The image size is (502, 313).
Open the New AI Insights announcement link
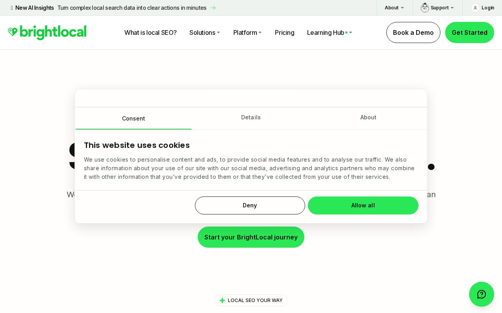tap(114, 8)
